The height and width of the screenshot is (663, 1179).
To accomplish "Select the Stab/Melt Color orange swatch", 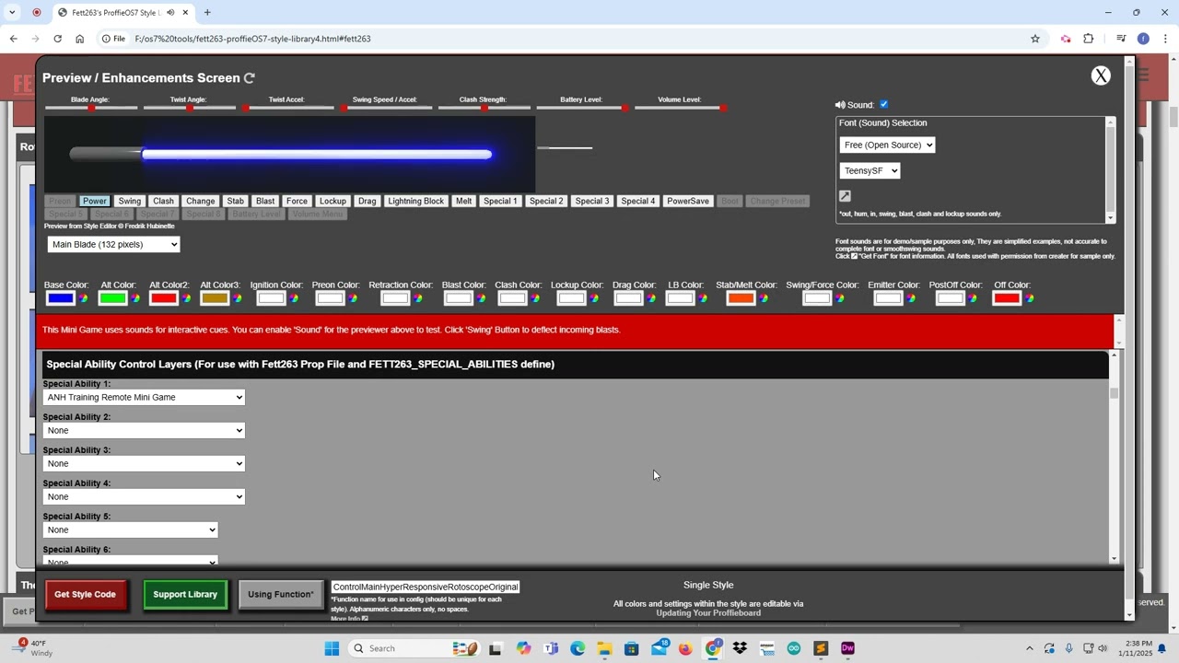I will coord(741,298).
